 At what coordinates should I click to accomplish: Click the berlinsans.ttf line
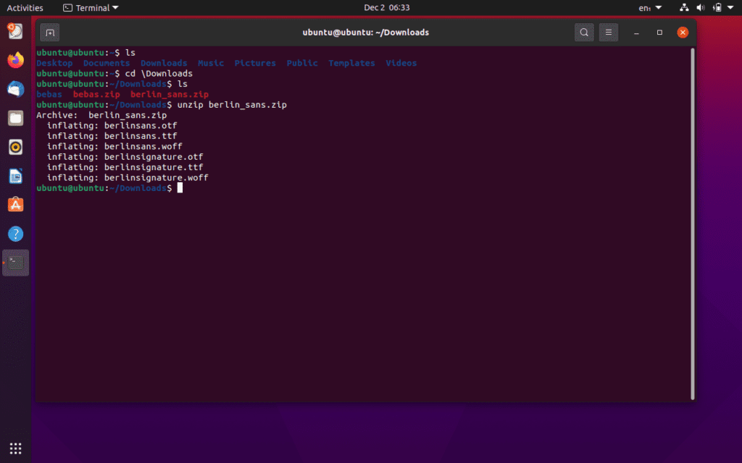pos(112,135)
